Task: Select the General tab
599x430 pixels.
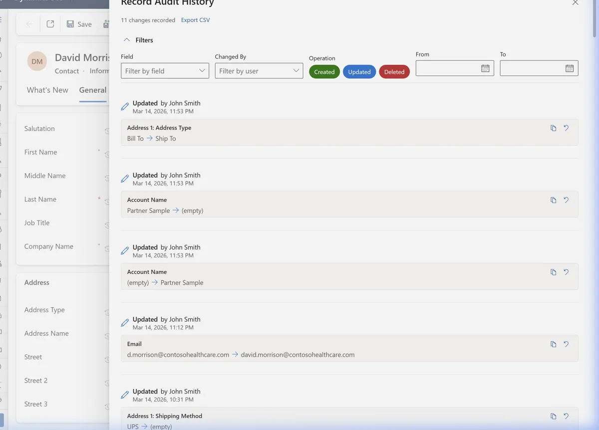Action: pyautogui.click(x=92, y=90)
